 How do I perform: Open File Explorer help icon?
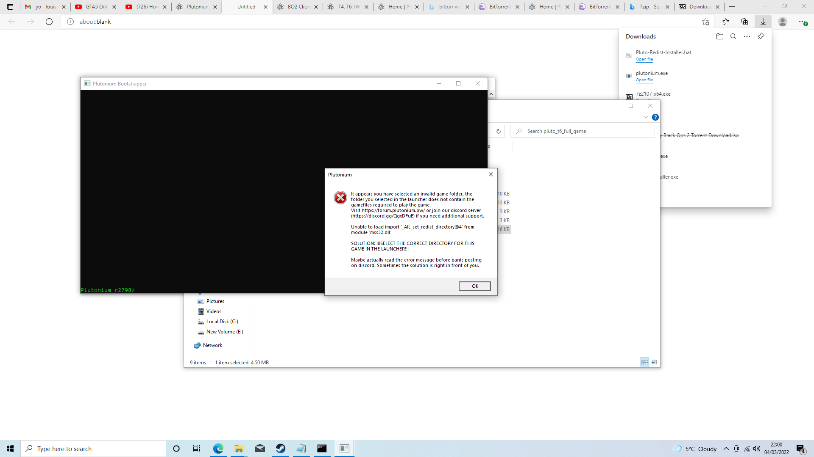[655, 117]
